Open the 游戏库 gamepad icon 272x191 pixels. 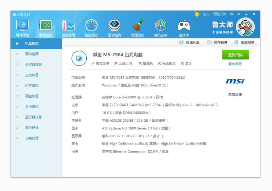[184, 26]
